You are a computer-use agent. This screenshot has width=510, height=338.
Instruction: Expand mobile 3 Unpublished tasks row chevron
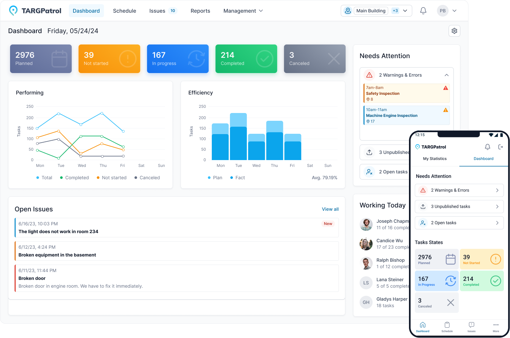[497, 207]
